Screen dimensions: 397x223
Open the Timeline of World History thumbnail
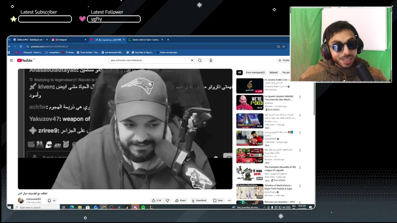pos(250,191)
